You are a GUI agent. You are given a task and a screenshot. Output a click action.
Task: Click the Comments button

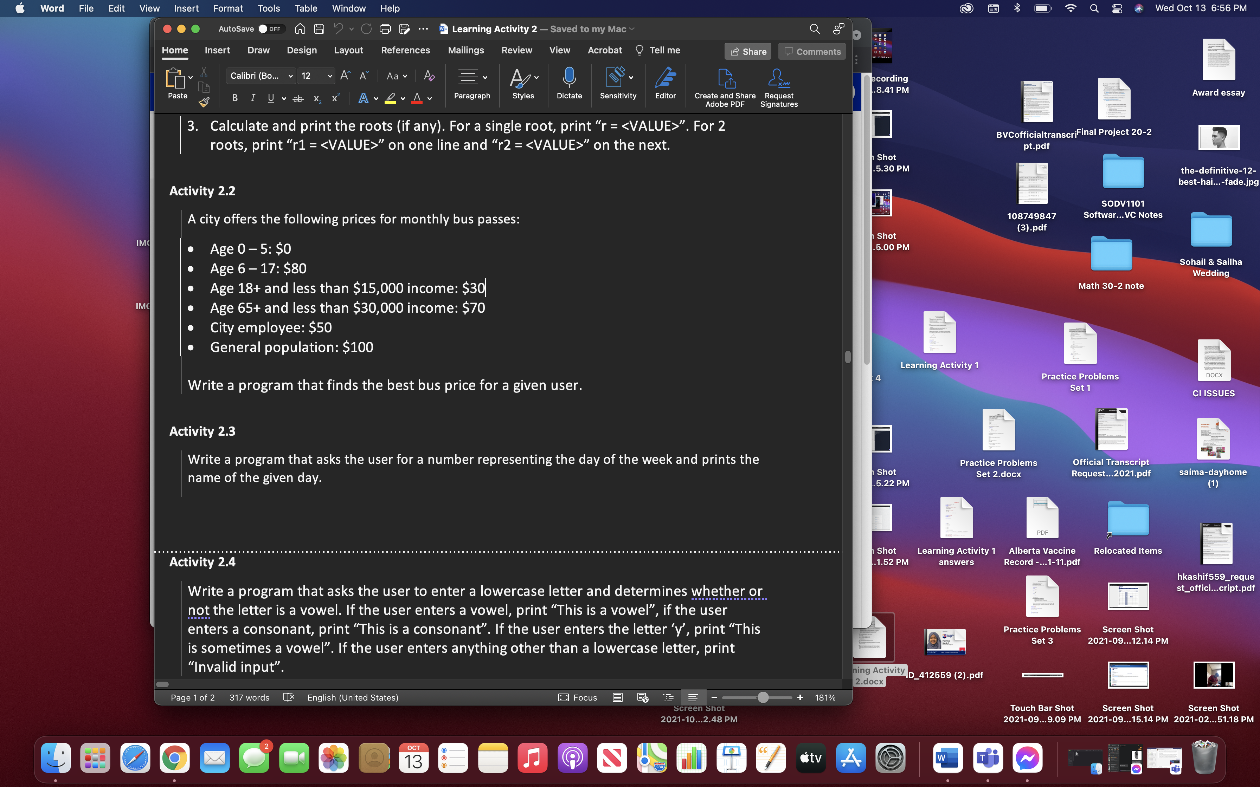pos(812,51)
